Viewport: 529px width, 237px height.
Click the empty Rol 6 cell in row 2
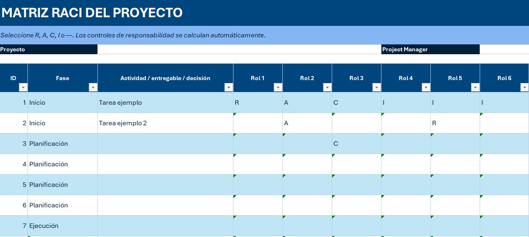[504, 123]
